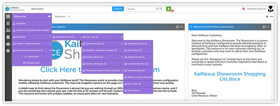The height and width of the screenshot is (106, 280).
Task: Open the settings gear sidebar icon
Action: [8, 51]
